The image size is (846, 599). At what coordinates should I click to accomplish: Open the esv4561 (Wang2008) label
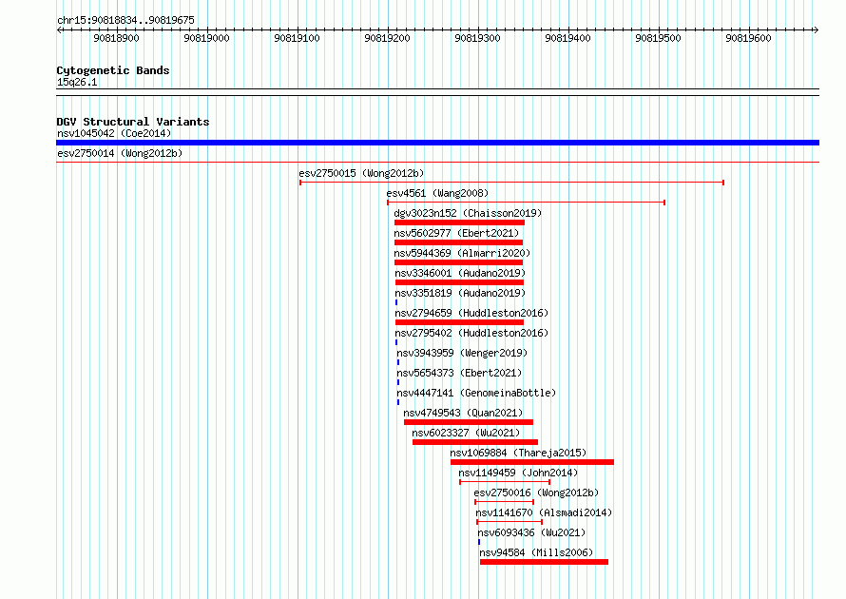pyautogui.click(x=437, y=193)
